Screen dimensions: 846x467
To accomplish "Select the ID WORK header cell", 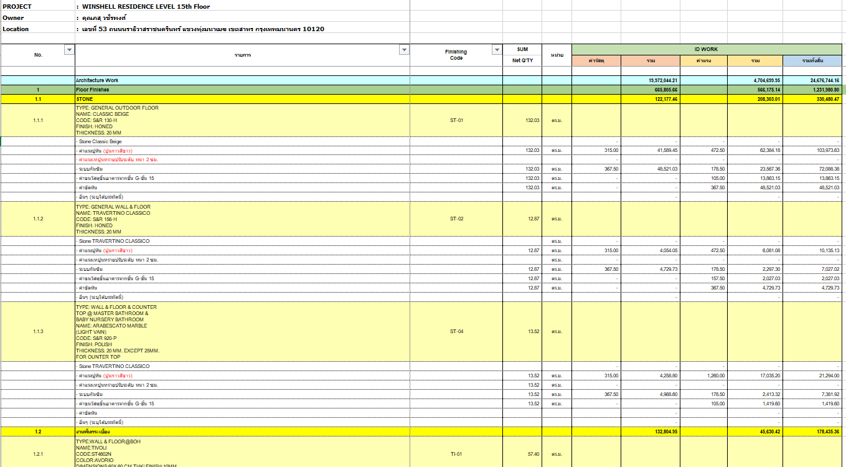I will click(706, 49).
